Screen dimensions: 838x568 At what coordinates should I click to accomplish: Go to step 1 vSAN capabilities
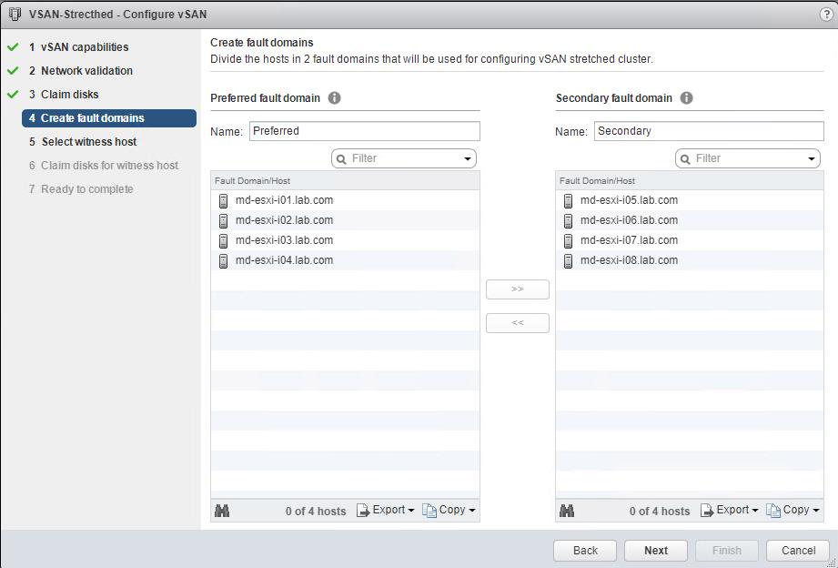coord(79,47)
